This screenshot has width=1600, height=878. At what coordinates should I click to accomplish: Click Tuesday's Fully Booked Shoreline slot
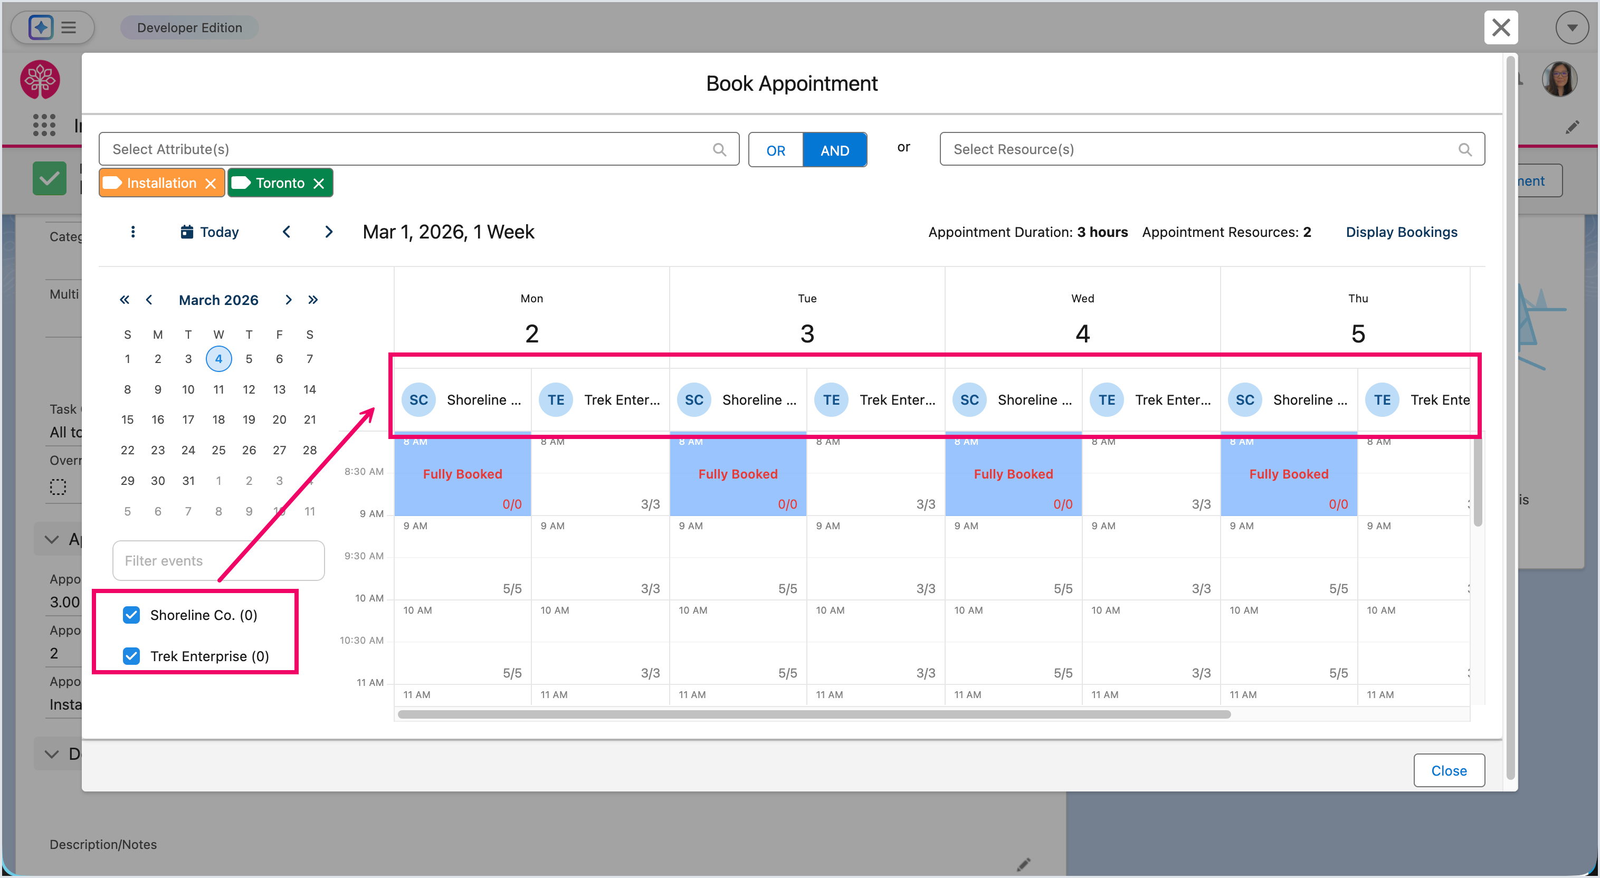[738, 474]
